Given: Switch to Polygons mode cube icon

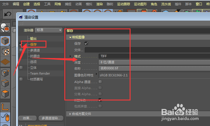Looking at the screenshot, I should pos(5,93).
